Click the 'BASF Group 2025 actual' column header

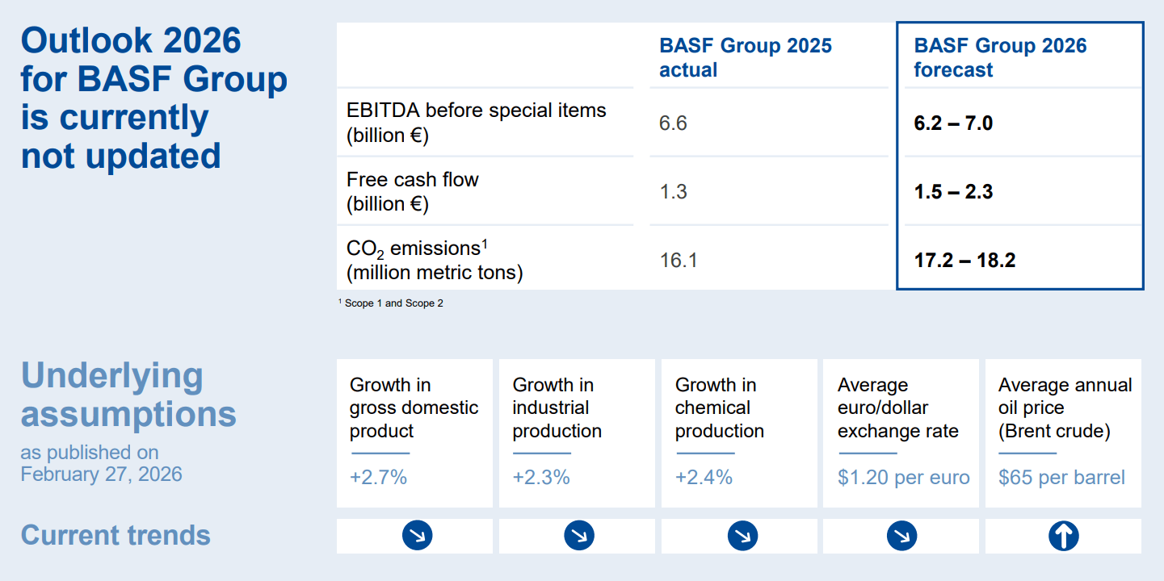click(746, 57)
